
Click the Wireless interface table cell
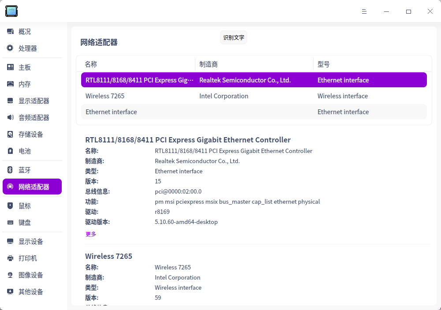pos(343,96)
